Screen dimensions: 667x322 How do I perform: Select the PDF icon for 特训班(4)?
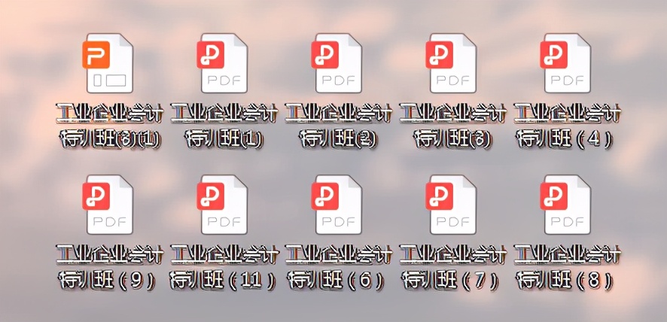[x=566, y=63]
